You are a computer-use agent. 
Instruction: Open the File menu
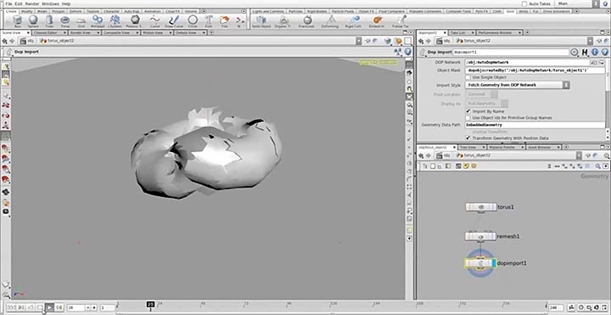tap(9, 3)
